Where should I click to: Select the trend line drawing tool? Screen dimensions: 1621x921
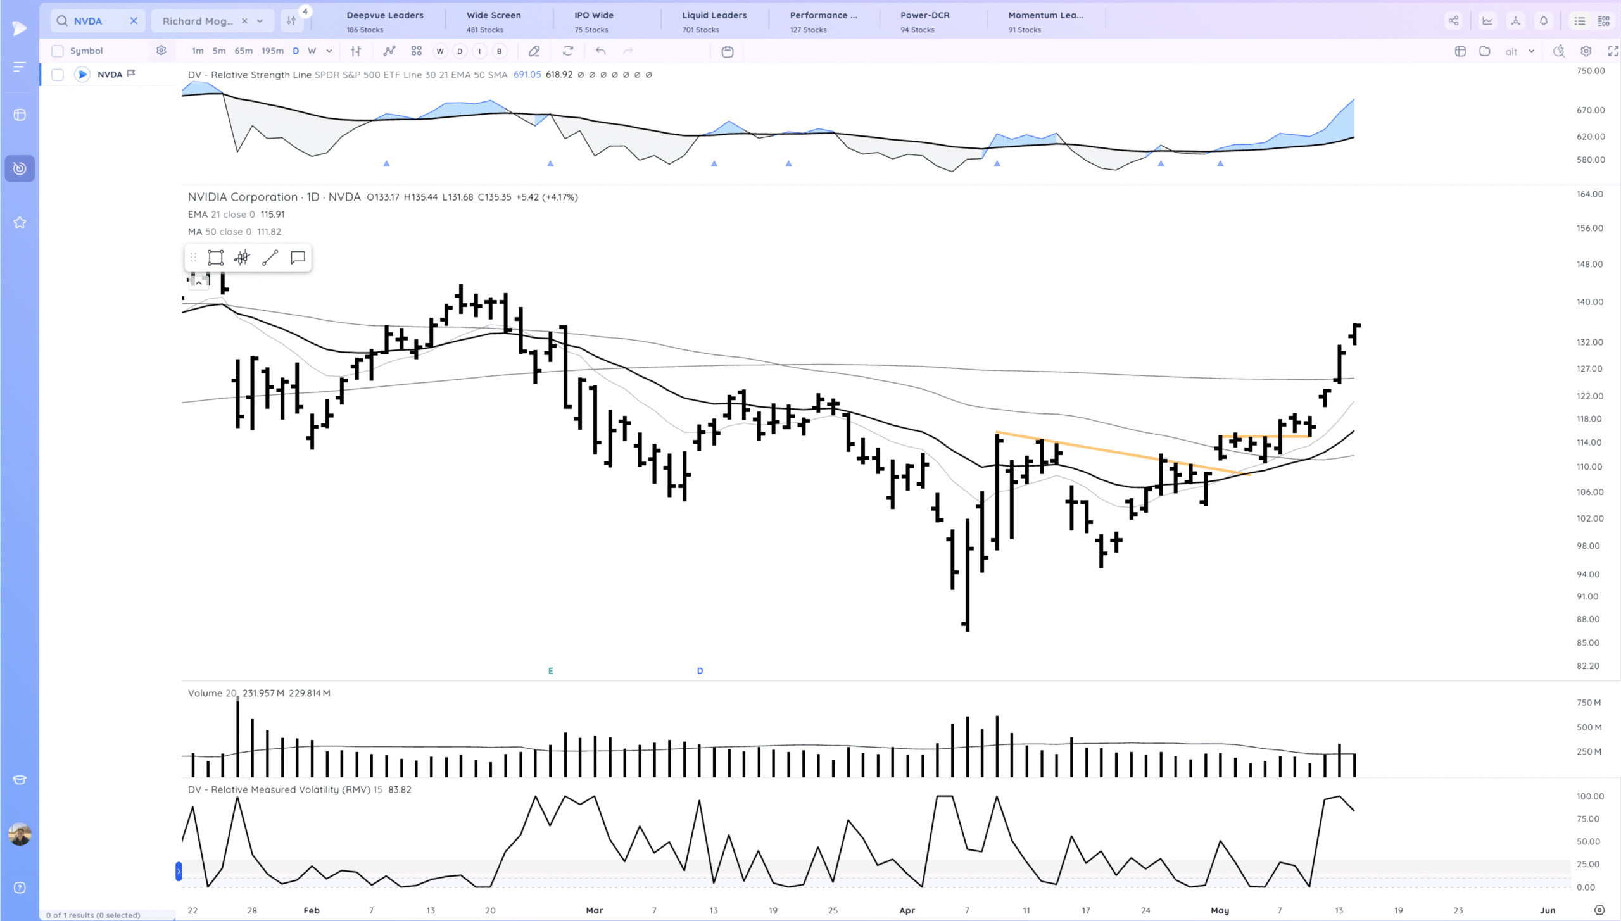pos(270,258)
